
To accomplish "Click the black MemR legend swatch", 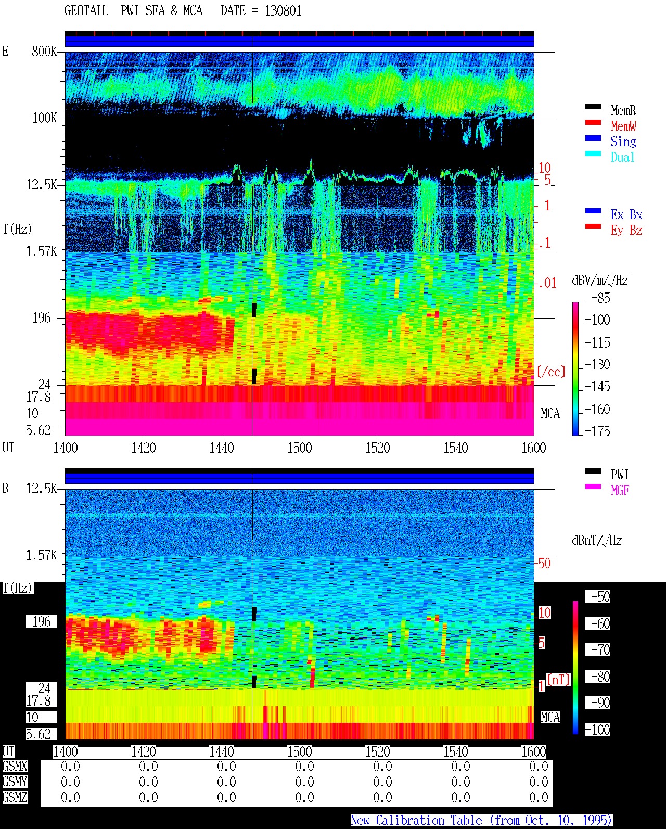I will (x=593, y=107).
